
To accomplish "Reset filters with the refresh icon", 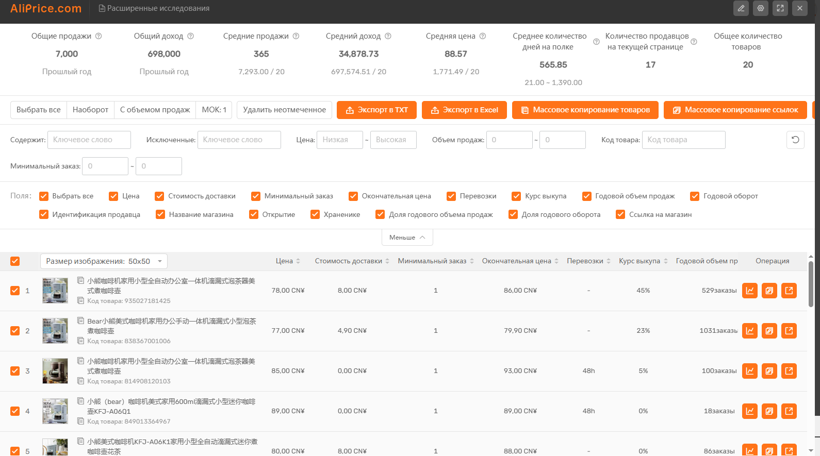I will [795, 140].
